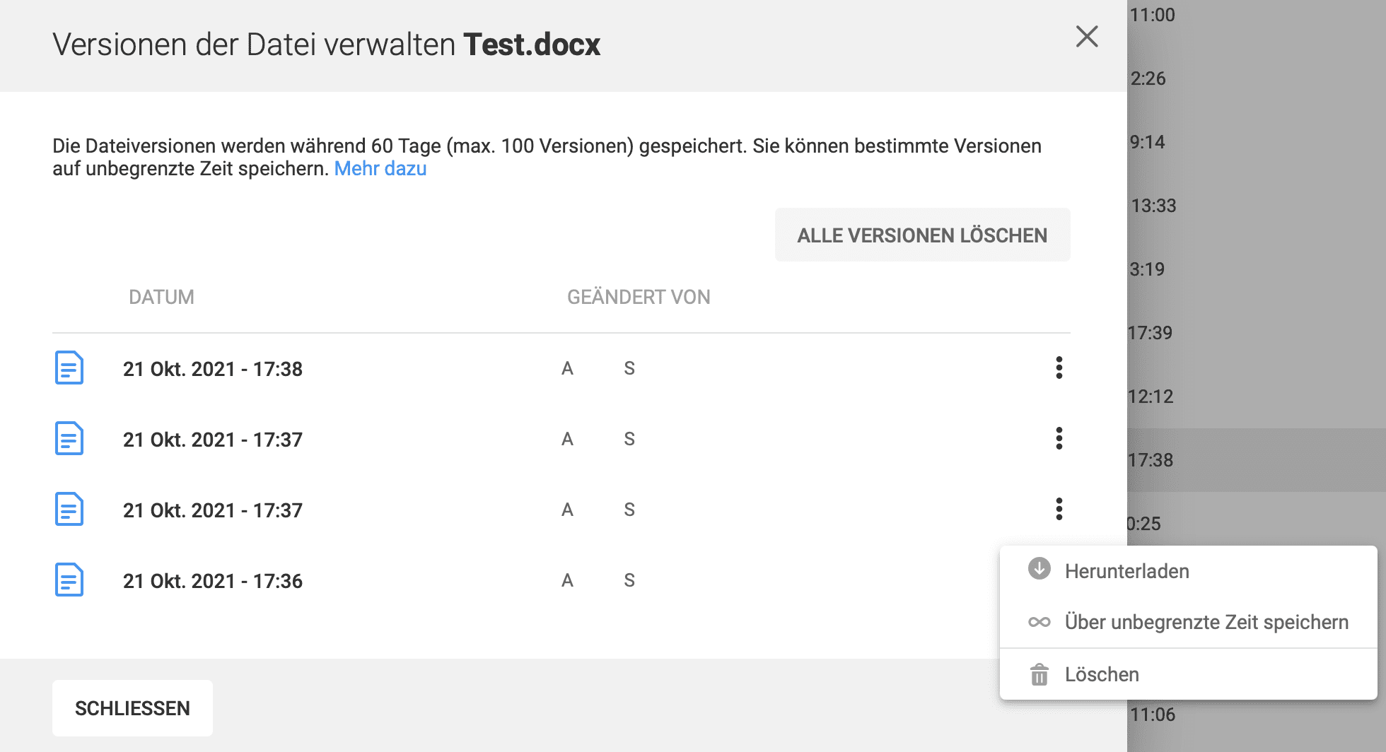Close the version dialog with X

coord(1087,37)
